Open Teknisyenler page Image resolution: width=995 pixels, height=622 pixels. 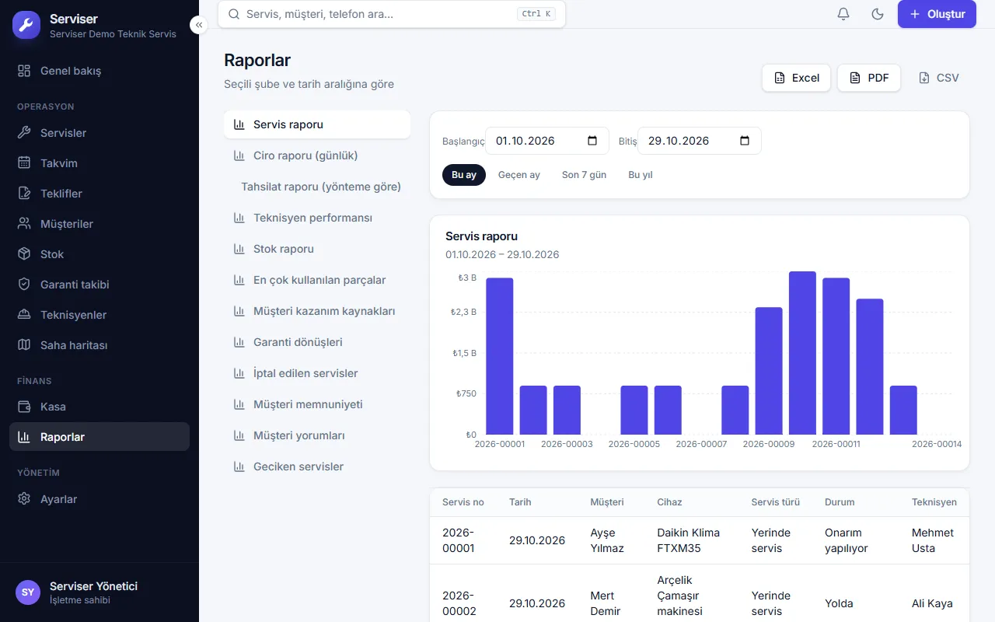99,315
